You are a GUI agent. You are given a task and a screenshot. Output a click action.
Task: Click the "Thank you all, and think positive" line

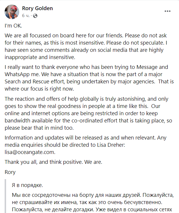[x=54, y=162]
